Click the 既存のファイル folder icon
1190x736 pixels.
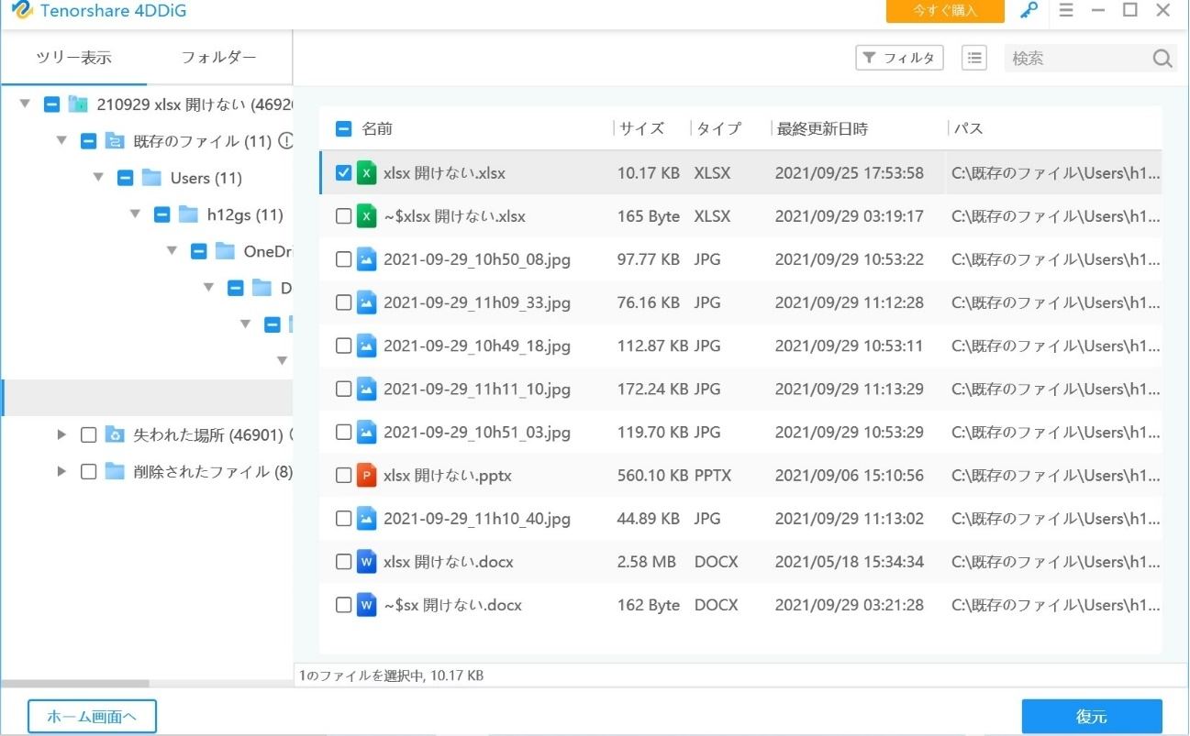point(115,141)
